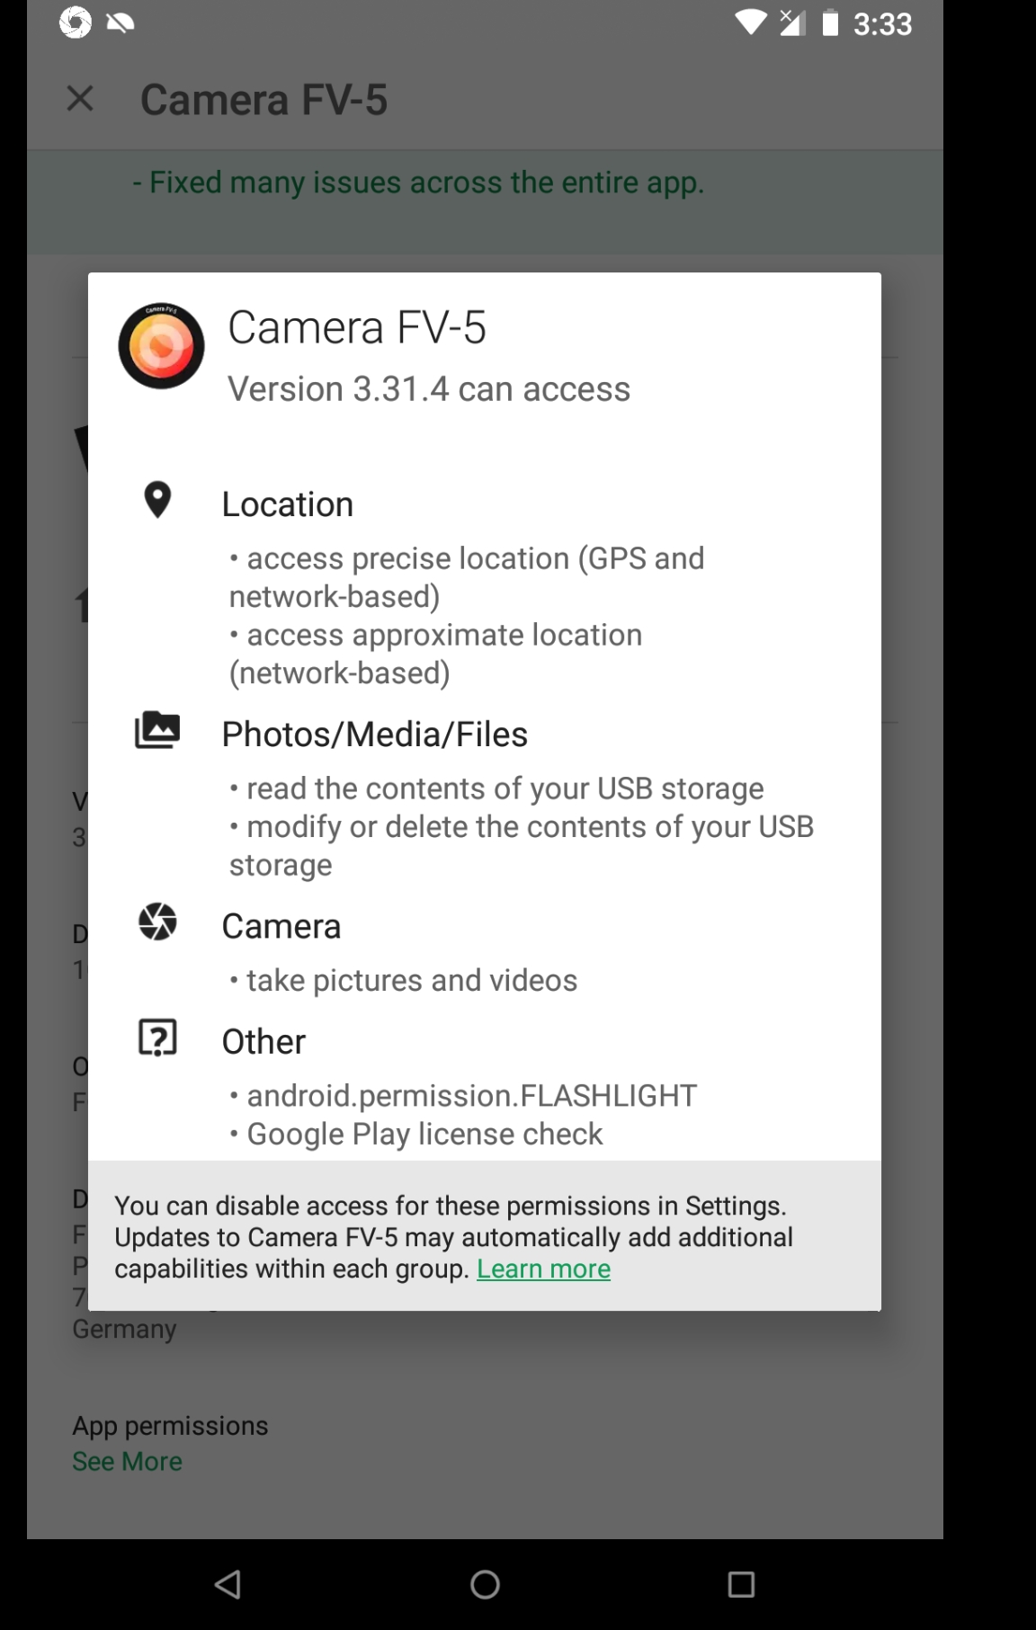This screenshot has height=1630, width=1036.
Task: Tap the Camera FV-5 app icon
Action: (x=161, y=346)
